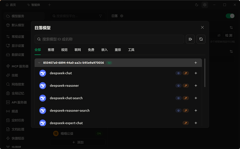The height and width of the screenshot is (149, 240).
Task: Click the deepseek-chat-search tool badge
Action: (x=186, y=98)
